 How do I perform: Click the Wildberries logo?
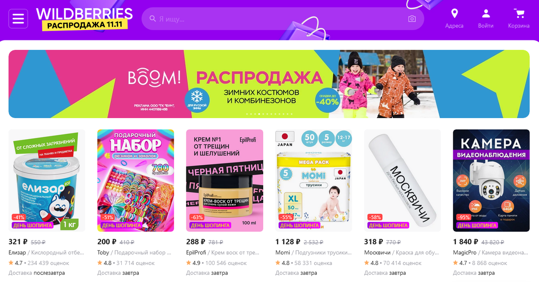pos(84,13)
